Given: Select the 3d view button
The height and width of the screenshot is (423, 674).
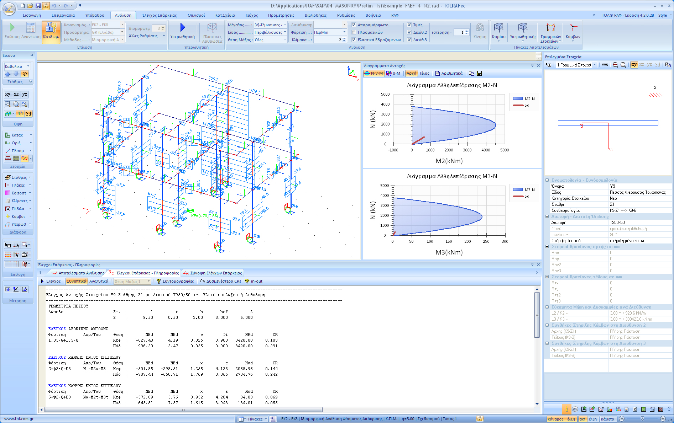Looking at the screenshot, I should click(x=28, y=114).
